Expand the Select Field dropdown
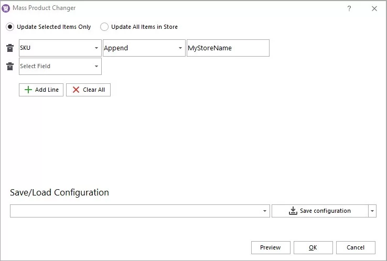 tap(96, 67)
